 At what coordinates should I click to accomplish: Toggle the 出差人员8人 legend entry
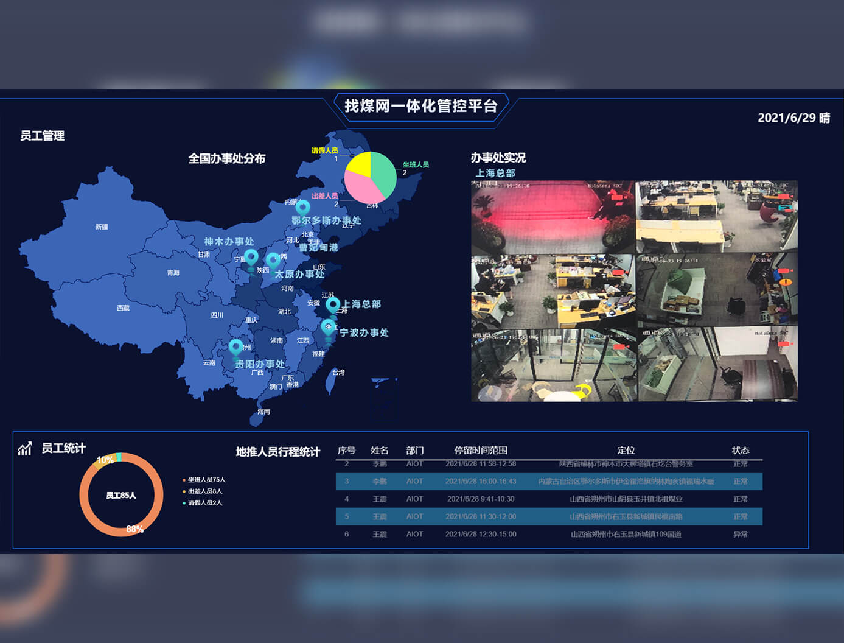coord(202,490)
